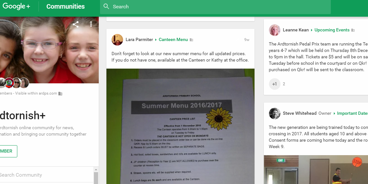Click Leanne Kean's name
This screenshot has height=184, width=368.
point(296,30)
